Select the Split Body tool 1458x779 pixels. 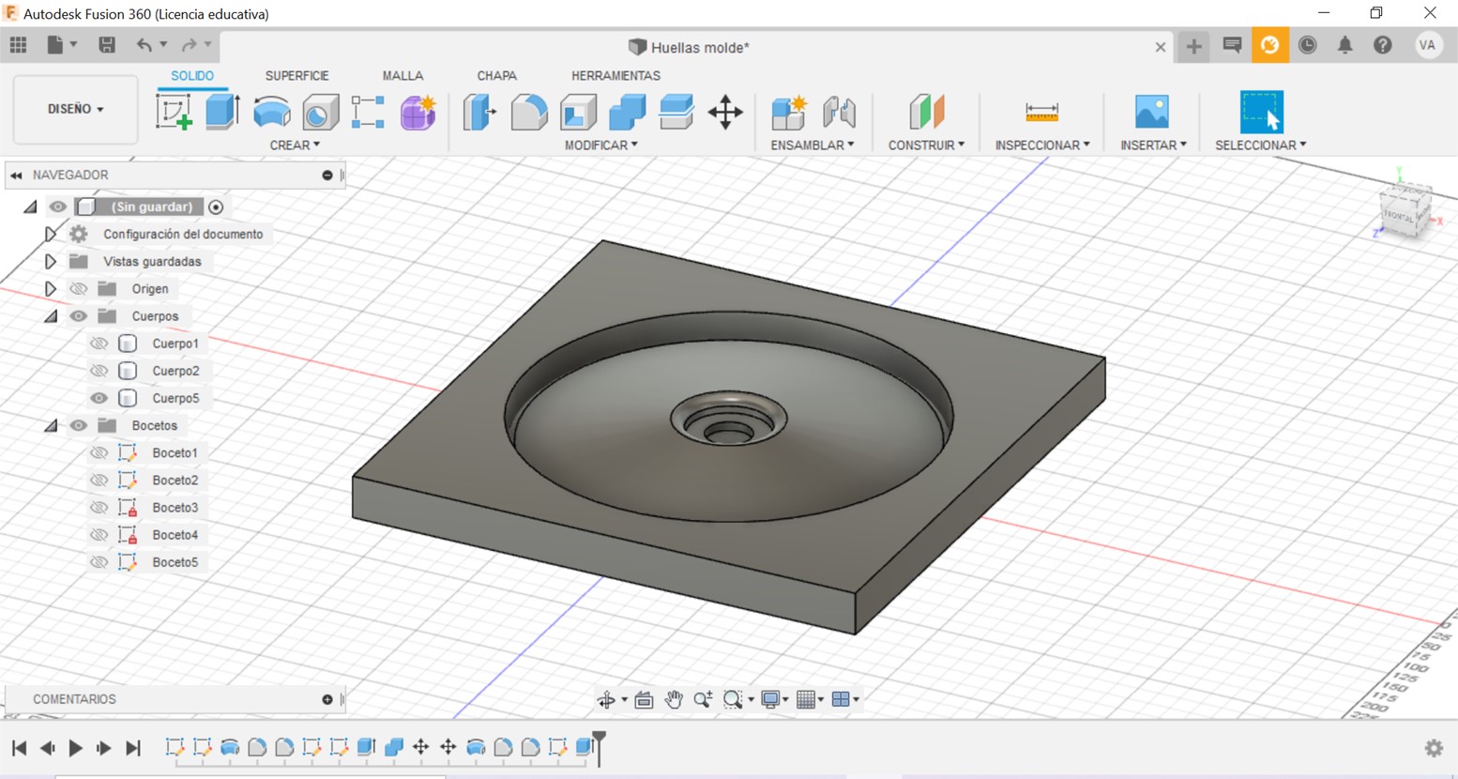tap(676, 112)
